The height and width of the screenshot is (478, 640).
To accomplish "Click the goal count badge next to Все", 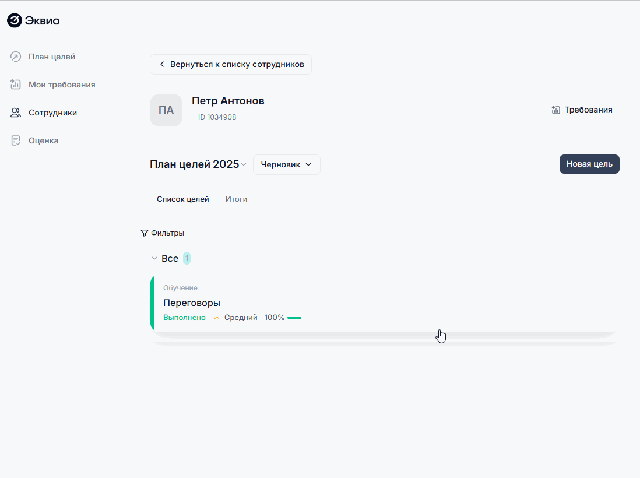I will (187, 258).
